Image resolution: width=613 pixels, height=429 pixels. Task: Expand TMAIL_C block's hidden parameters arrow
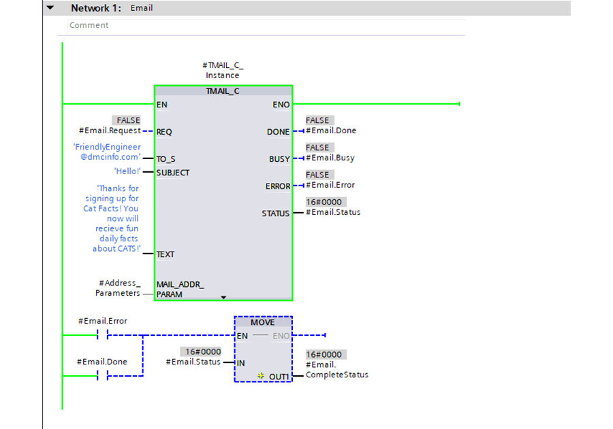[x=223, y=298]
